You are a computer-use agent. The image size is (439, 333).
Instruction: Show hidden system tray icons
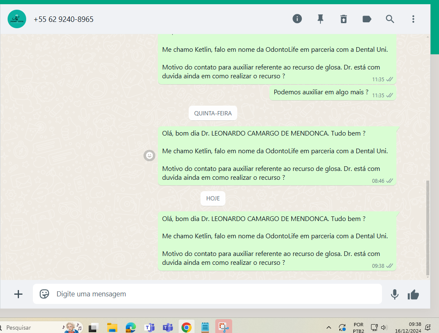[329, 328]
